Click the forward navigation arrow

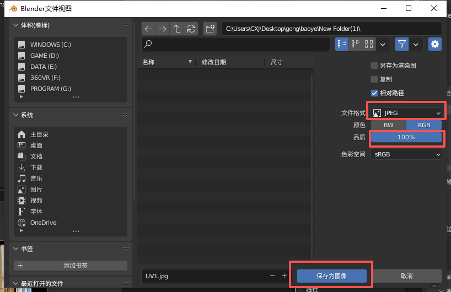(x=163, y=29)
